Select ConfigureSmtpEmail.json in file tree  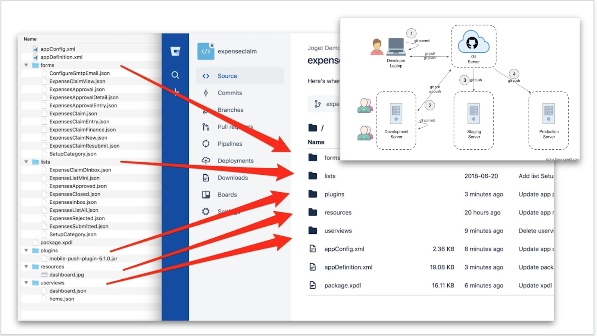point(79,73)
